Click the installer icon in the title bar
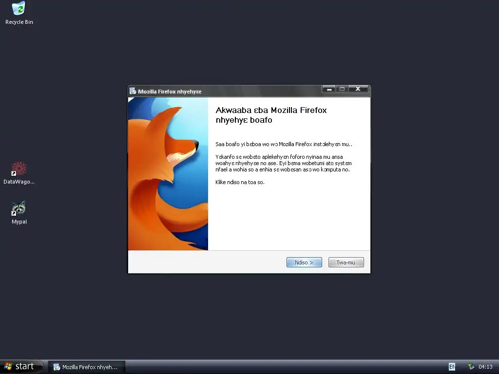This screenshot has height=374, width=499. 133,91
